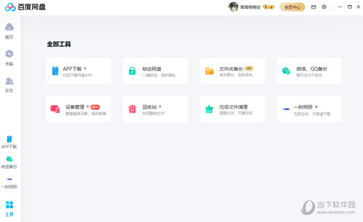Open the 微信、QQ备份 card title
363x222 pixels.
[x=312, y=69]
